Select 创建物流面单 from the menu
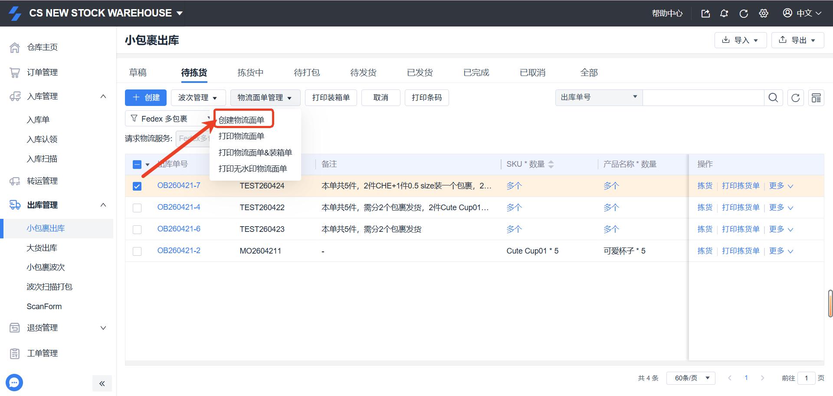The height and width of the screenshot is (396, 833). pos(242,120)
